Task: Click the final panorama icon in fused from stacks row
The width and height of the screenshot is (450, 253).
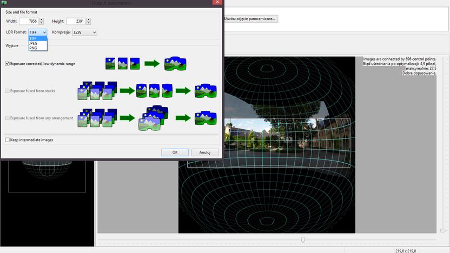Action: point(206,91)
